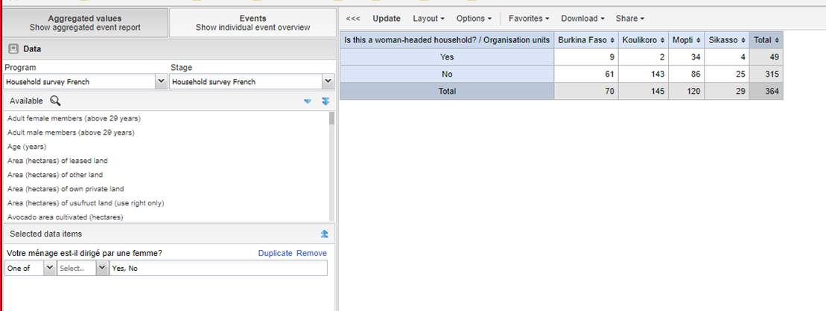Click the Update button
This screenshot has height=311, width=826.
pos(386,19)
